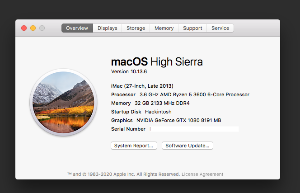Select the iMac (27-inch, Late 2013) text
Viewport: 300px width, 193px height.
142,86
